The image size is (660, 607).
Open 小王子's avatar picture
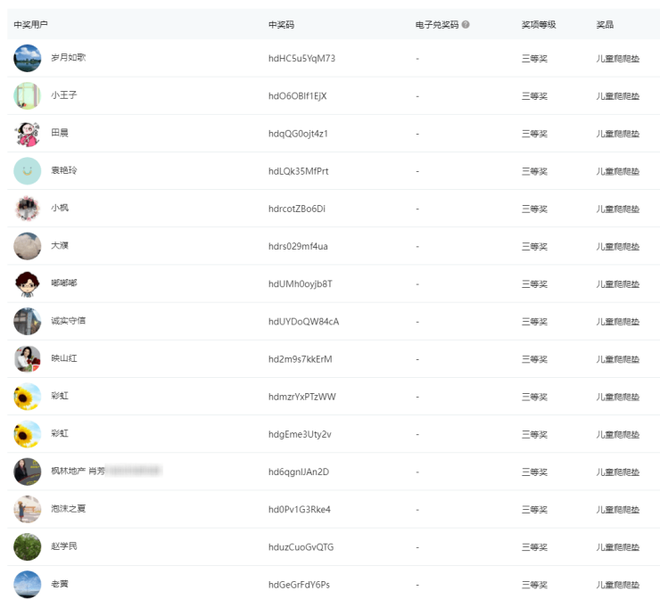28,96
